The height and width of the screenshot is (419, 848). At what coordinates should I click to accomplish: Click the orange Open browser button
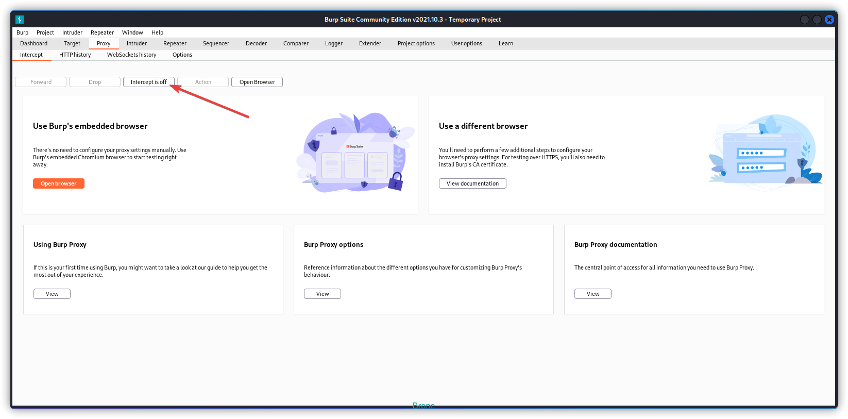pos(59,183)
